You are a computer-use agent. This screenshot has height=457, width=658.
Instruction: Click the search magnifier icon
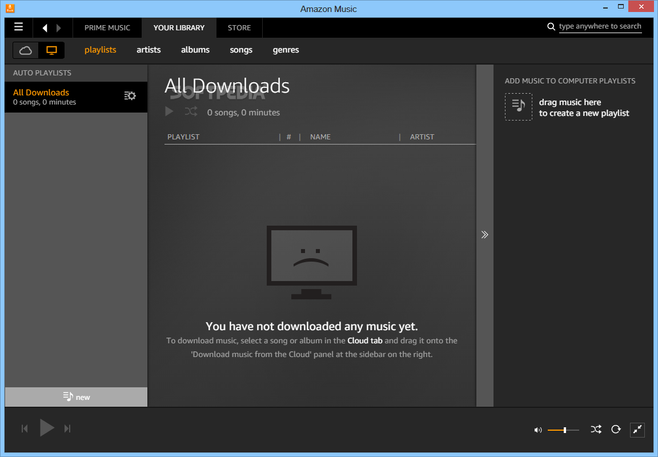tap(551, 26)
